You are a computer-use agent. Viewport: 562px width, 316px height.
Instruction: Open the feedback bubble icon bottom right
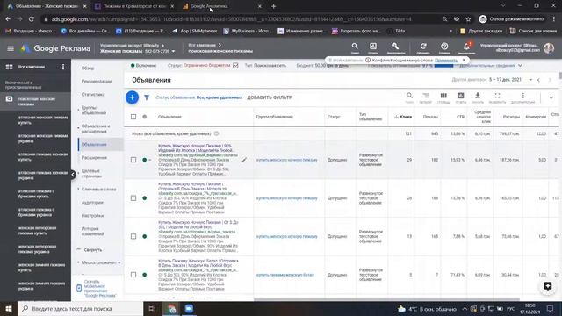(547, 286)
